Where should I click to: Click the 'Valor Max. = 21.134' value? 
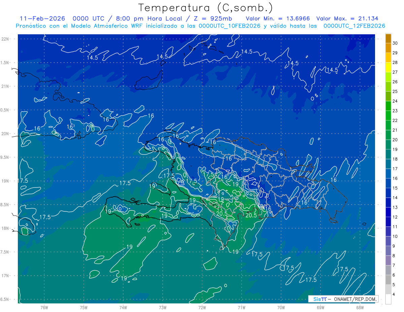click(347, 19)
